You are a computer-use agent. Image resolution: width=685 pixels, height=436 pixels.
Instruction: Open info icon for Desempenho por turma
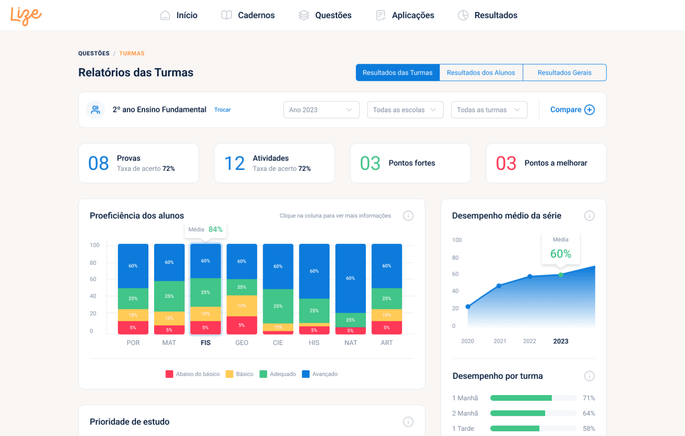click(x=589, y=376)
